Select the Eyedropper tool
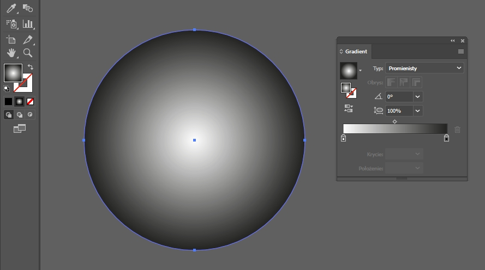Viewport: 485px width, 270px height. pos(11,8)
